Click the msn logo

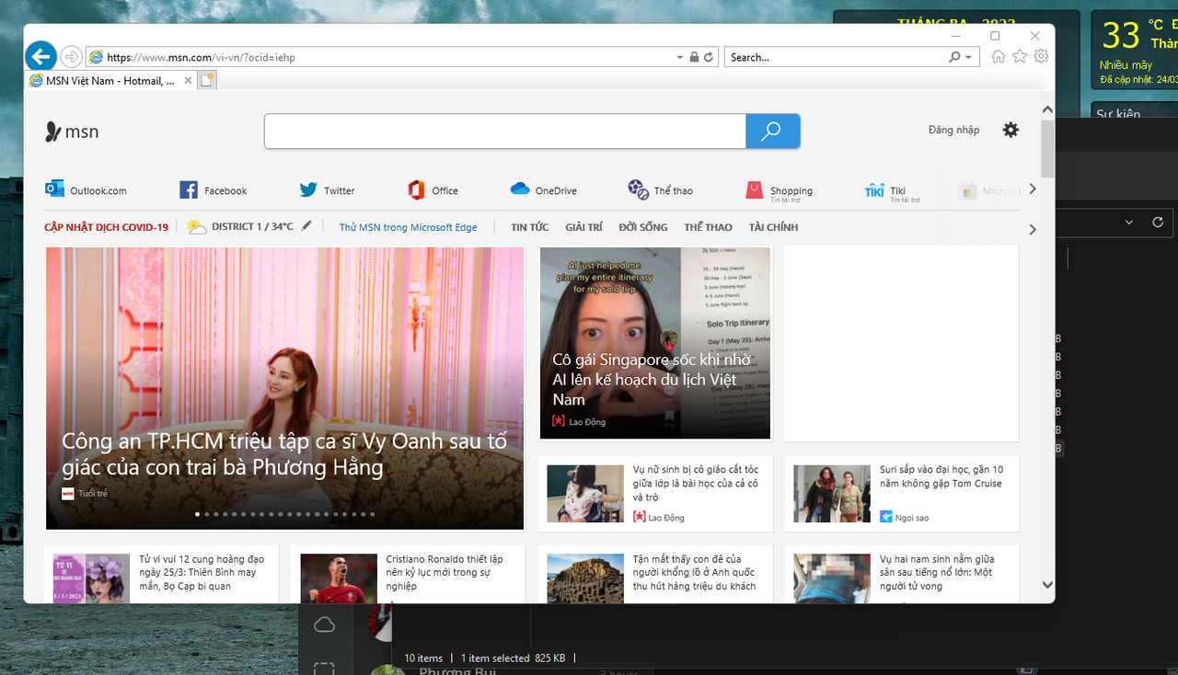pos(72,132)
